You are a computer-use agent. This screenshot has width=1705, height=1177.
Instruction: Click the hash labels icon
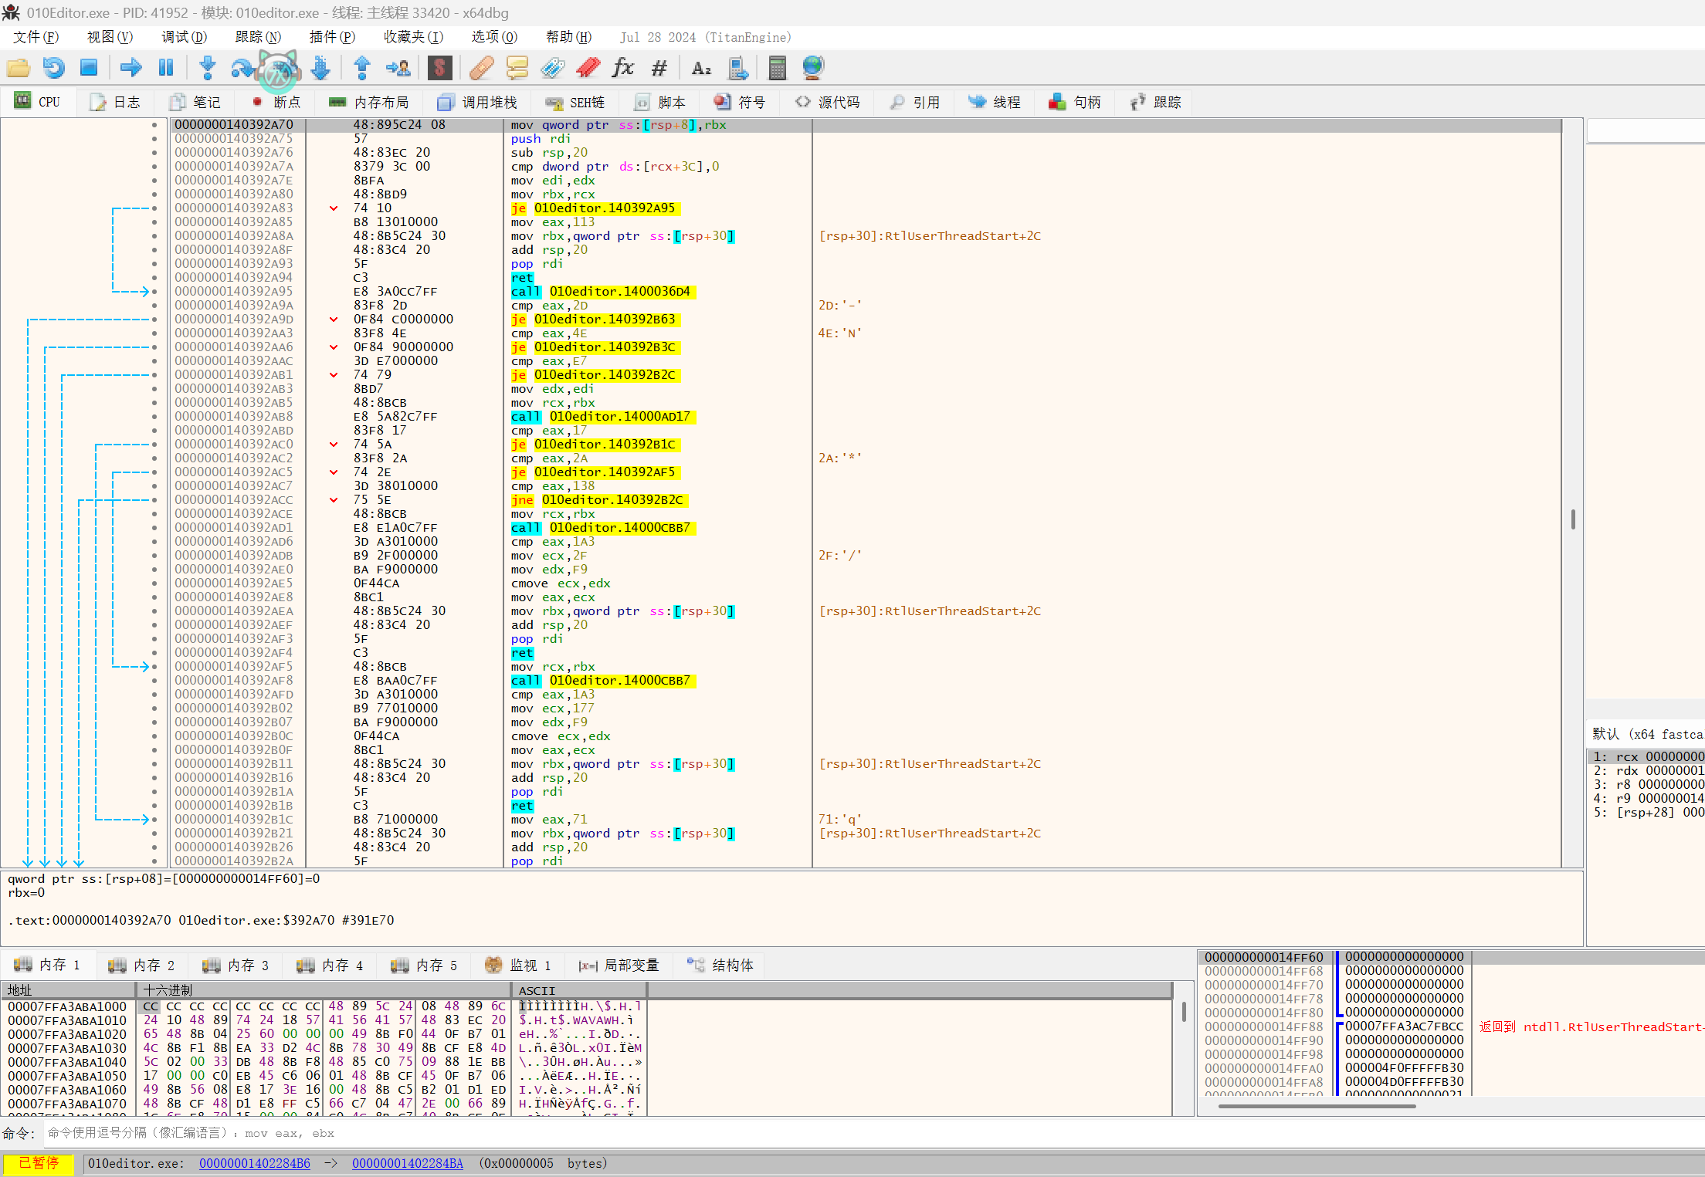(659, 68)
